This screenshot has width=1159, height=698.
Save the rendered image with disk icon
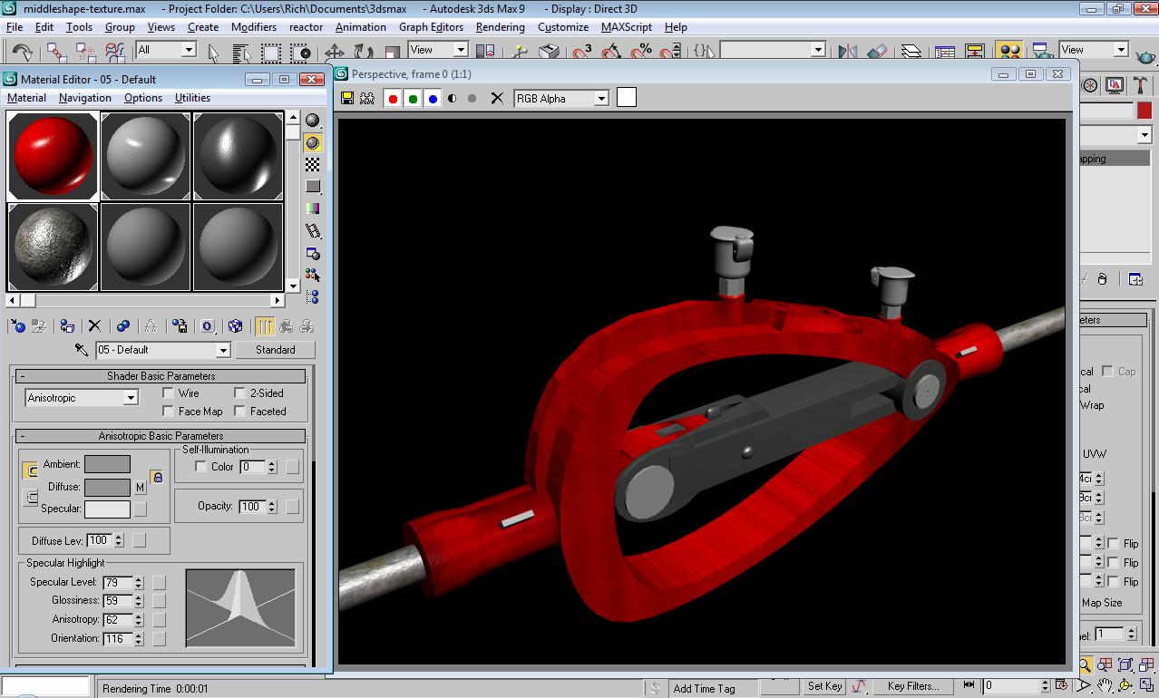click(347, 98)
